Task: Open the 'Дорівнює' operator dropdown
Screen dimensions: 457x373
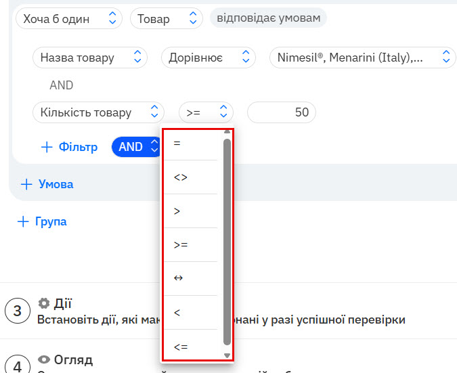Action: pyautogui.click(x=209, y=58)
